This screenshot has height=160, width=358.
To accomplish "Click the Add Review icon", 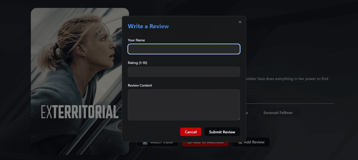I will pyautogui.click(x=240, y=142).
